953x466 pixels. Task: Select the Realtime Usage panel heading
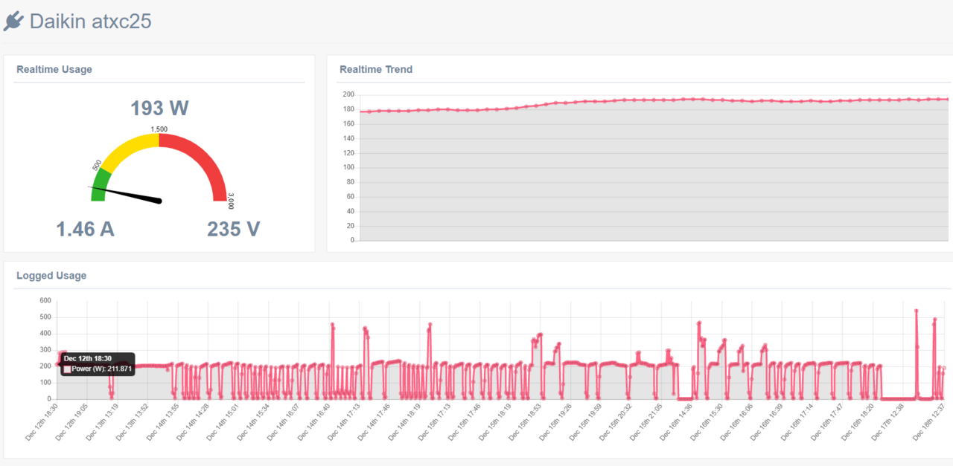[54, 69]
